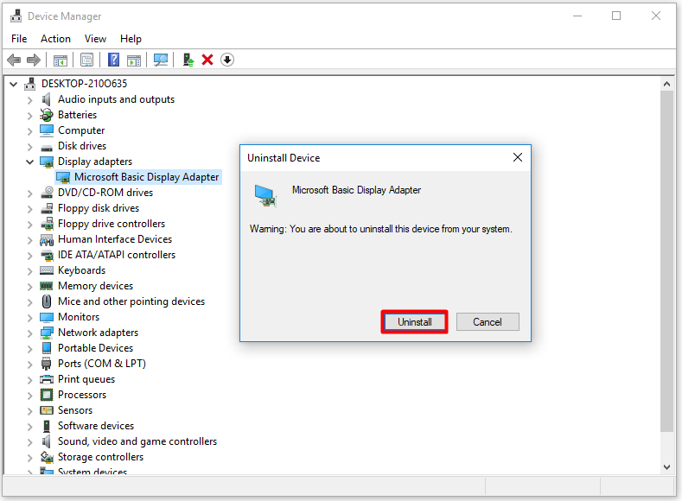Click the Audio inputs and outputs speaker icon

[x=46, y=99]
